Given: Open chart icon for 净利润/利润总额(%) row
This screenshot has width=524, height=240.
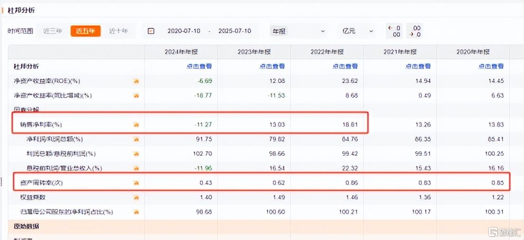Looking at the screenshot, I should (x=136, y=139).
